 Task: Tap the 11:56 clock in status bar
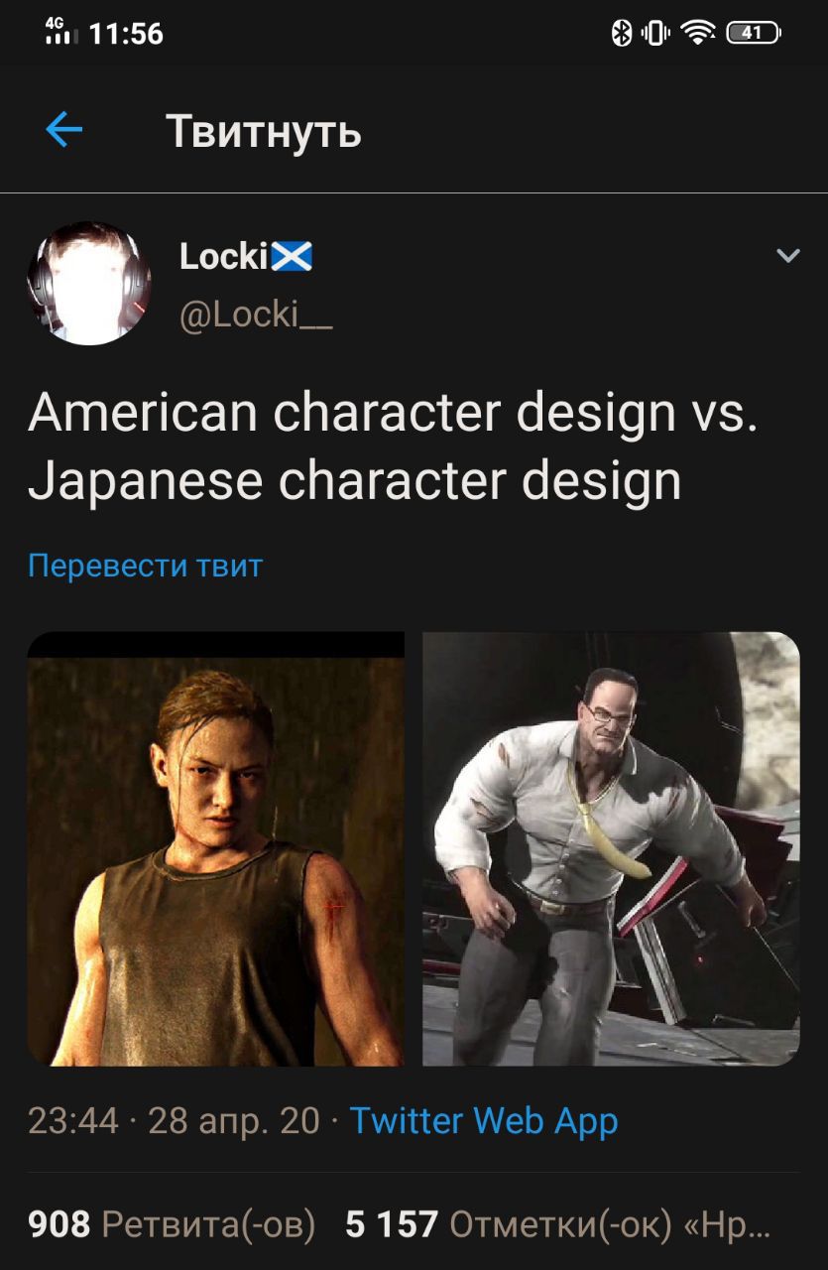point(126,35)
